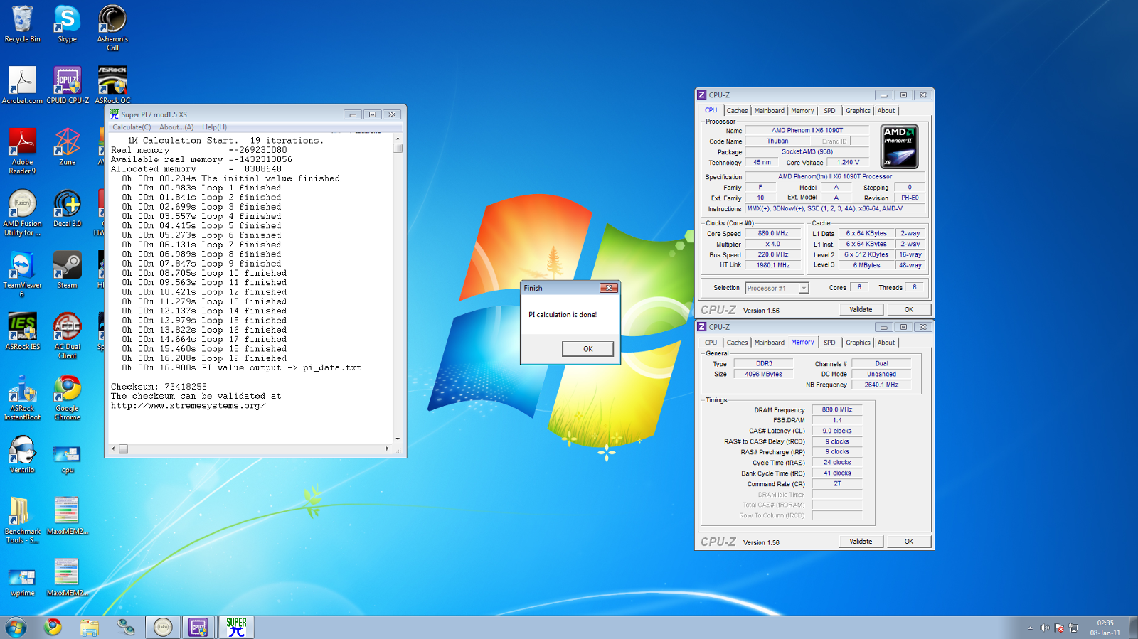Click OK in the lower CPU-Z window
The image size is (1138, 639).
(908, 541)
